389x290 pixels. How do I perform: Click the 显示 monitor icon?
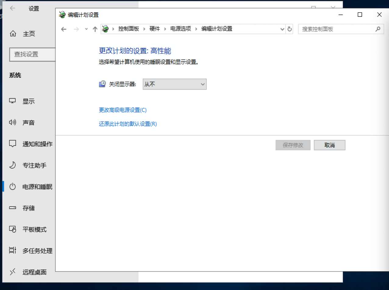coord(12,101)
